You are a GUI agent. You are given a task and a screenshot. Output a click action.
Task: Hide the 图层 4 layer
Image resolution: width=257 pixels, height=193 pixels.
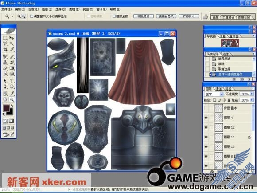(206, 118)
